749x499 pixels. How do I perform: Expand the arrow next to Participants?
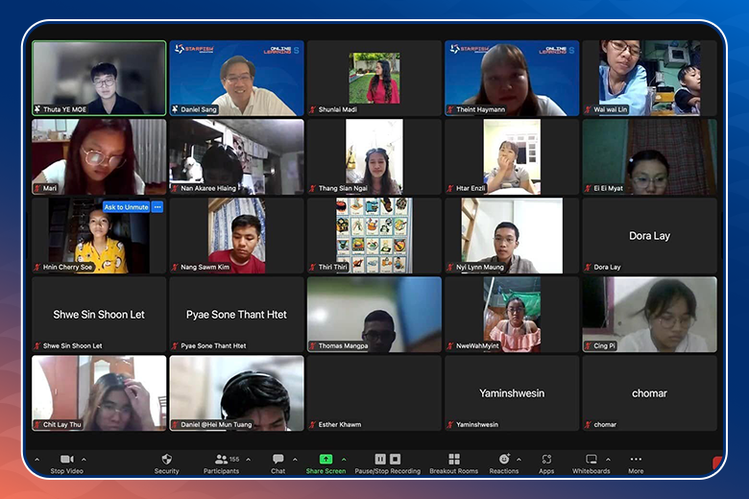point(249,460)
